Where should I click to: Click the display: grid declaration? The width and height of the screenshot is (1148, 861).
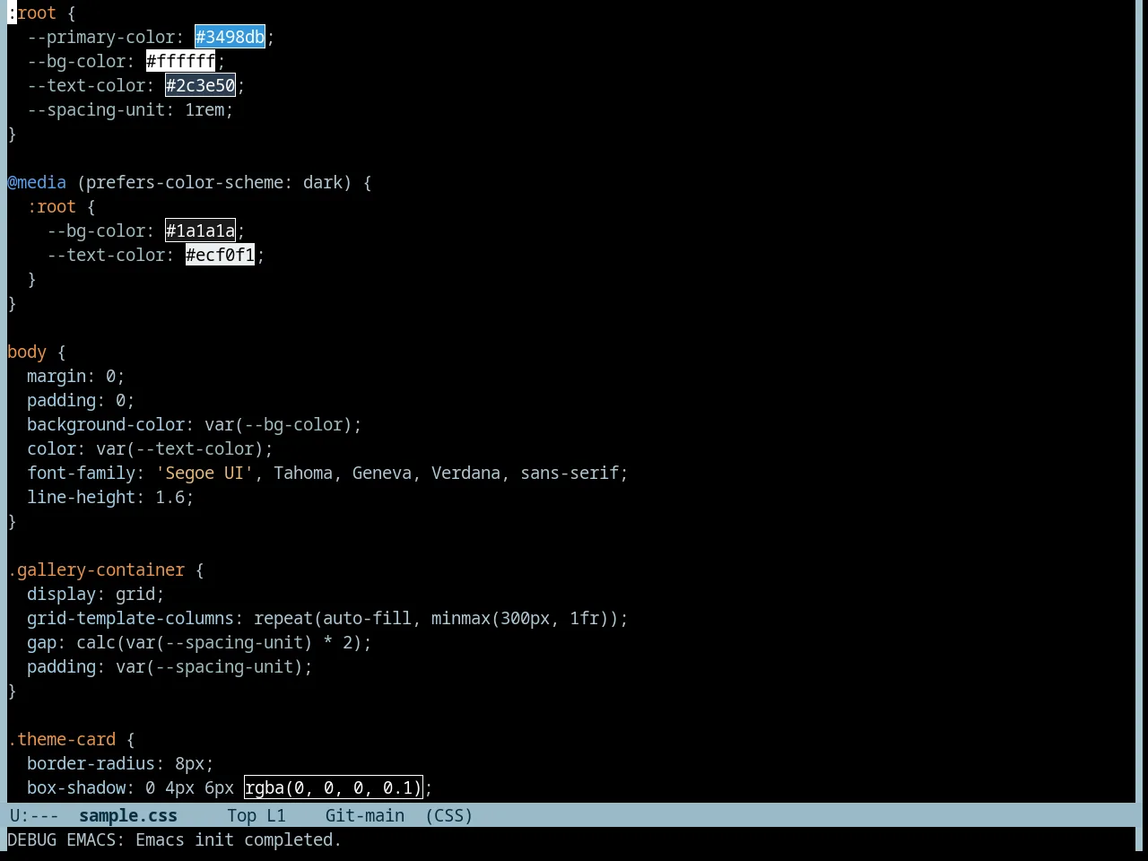point(96,594)
